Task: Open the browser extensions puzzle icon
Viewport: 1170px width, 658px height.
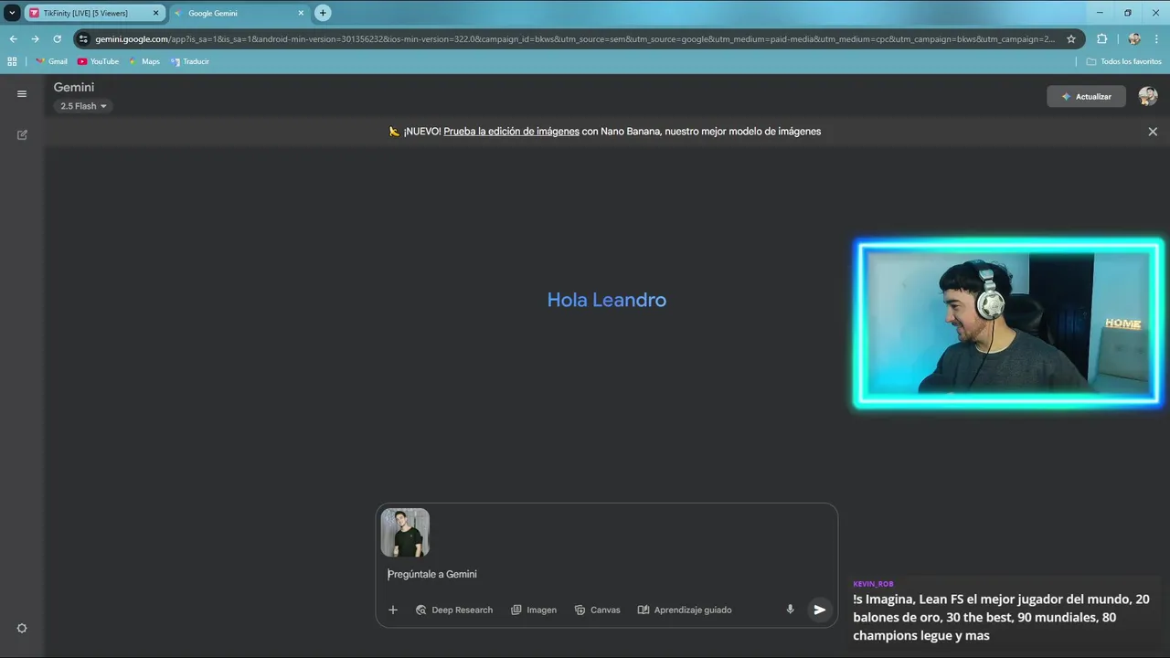Action: coord(1101,39)
